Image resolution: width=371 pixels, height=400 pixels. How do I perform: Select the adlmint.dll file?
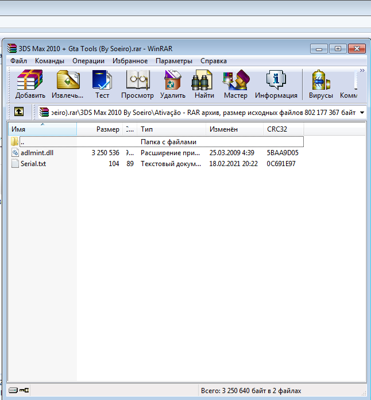coord(37,153)
